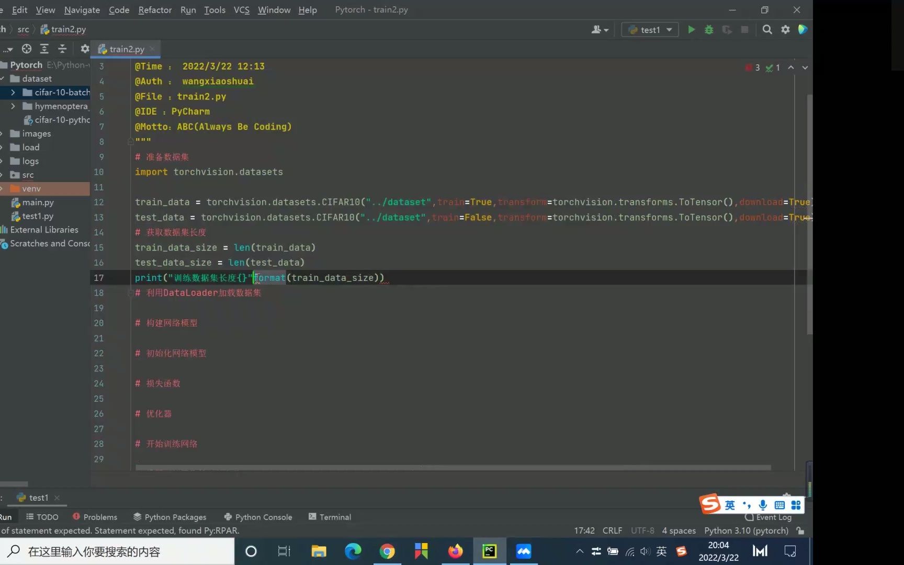Start debugging with the bug icon

click(x=709, y=30)
